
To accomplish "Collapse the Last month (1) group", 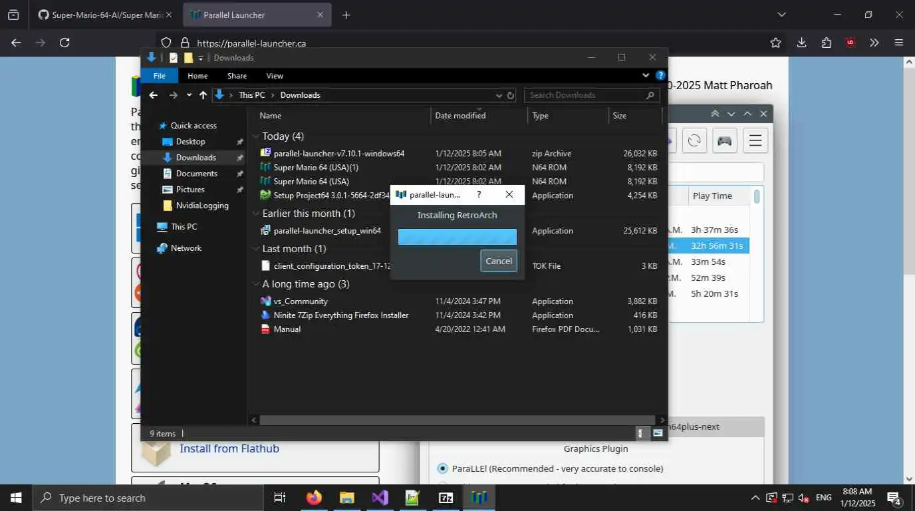I will (256, 249).
